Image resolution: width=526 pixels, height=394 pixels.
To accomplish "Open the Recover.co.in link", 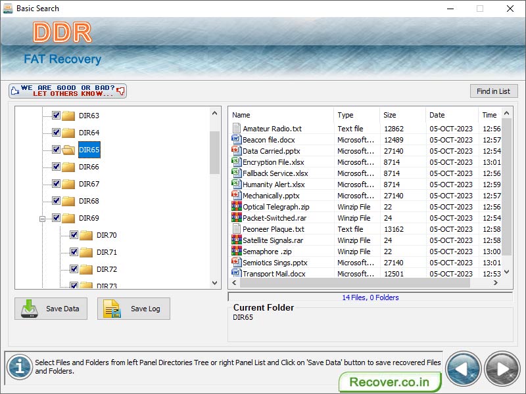I will tap(389, 382).
